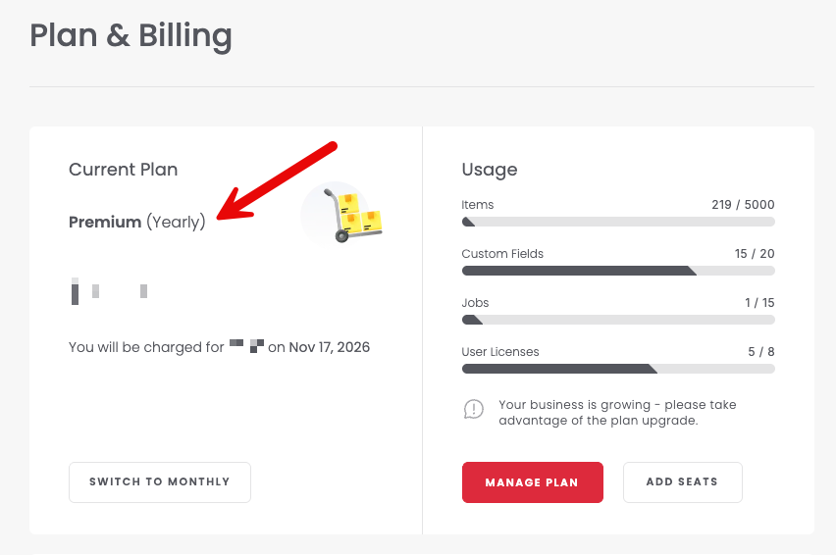Click the 1 / 15 jobs count
The width and height of the screenshot is (836, 555).
click(x=759, y=303)
